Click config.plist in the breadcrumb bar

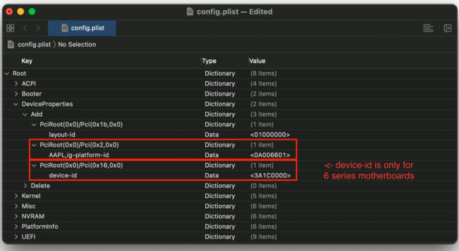click(34, 45)
